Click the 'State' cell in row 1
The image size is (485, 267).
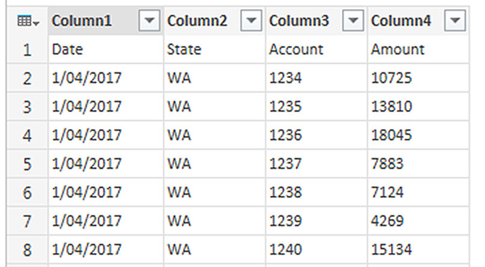(214, 49)
